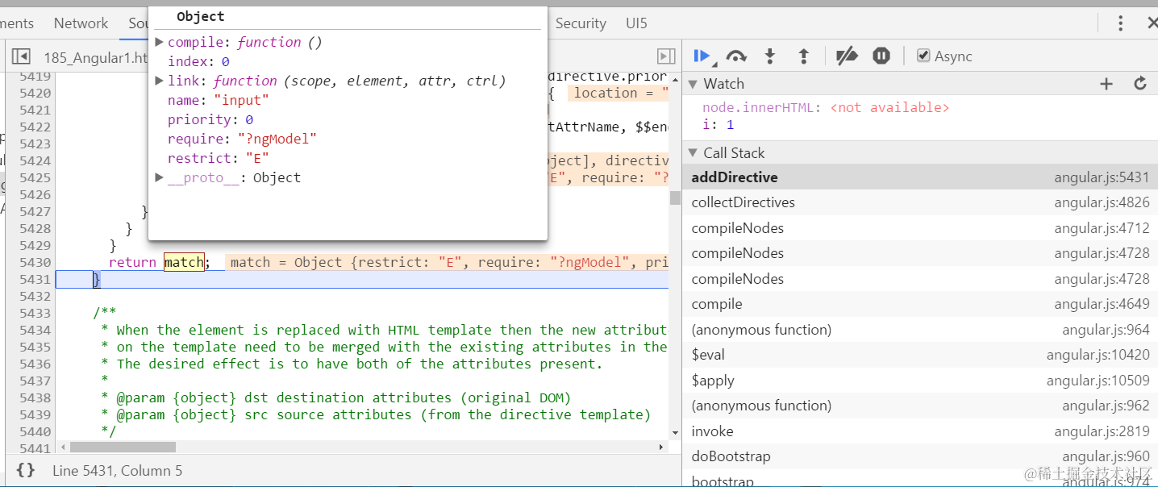
Task: Click line number 5430 in gutter
Action: click(35, 262)
